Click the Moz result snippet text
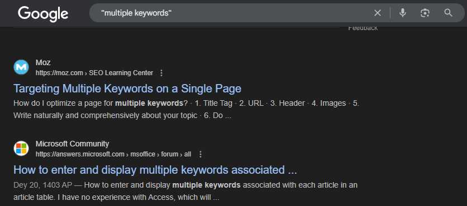Screen dimensions: 467x206 pyautogui.click(x=186, y=110)
